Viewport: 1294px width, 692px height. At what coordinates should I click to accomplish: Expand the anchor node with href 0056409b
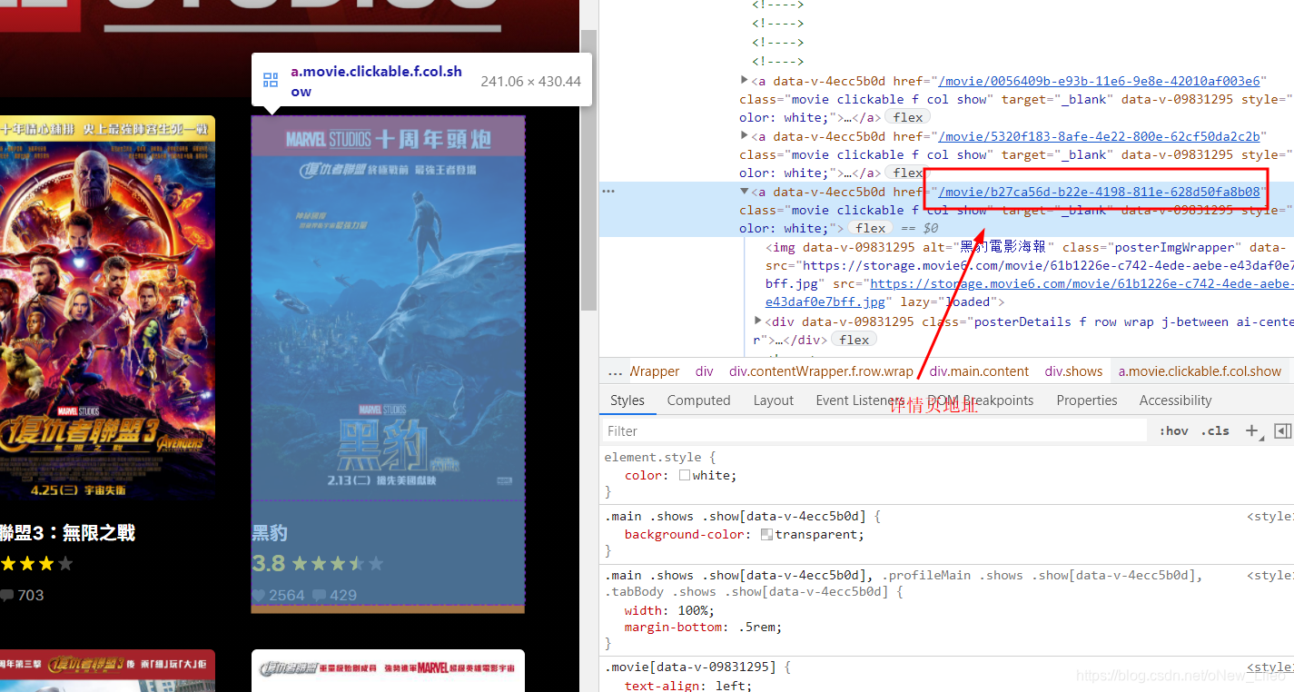pos(745,81)
